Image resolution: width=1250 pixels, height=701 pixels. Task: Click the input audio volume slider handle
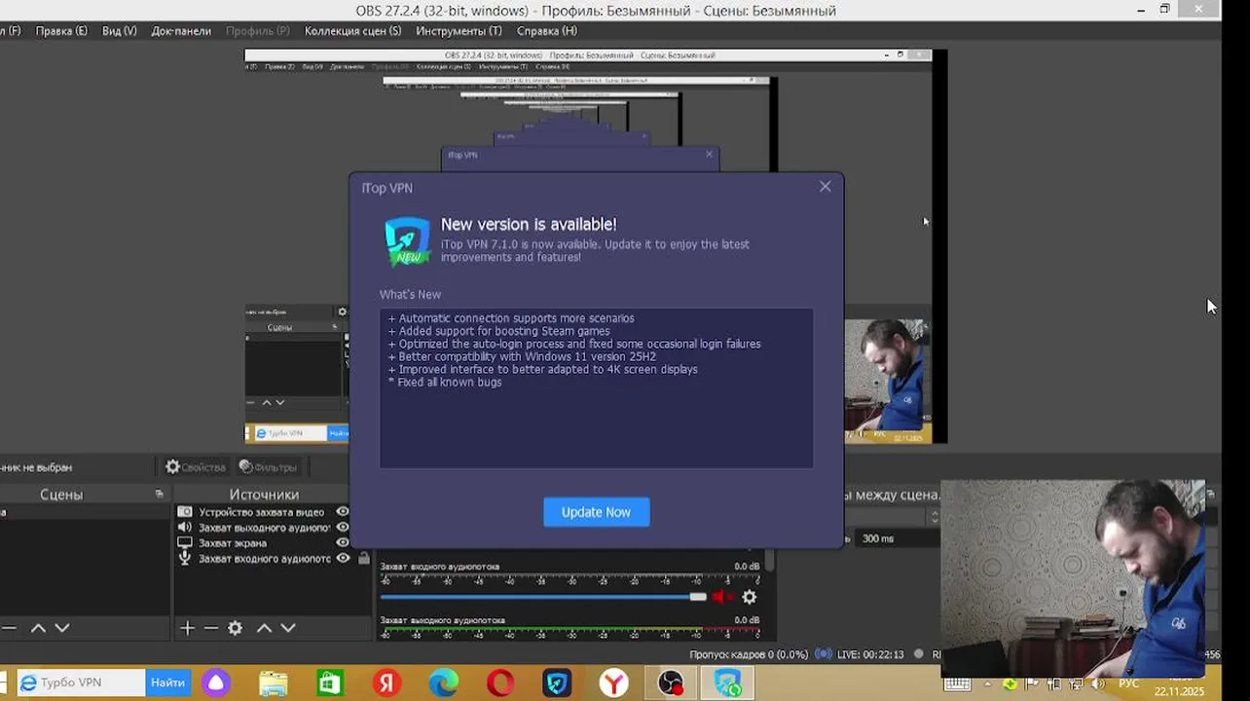coord(698,597)
